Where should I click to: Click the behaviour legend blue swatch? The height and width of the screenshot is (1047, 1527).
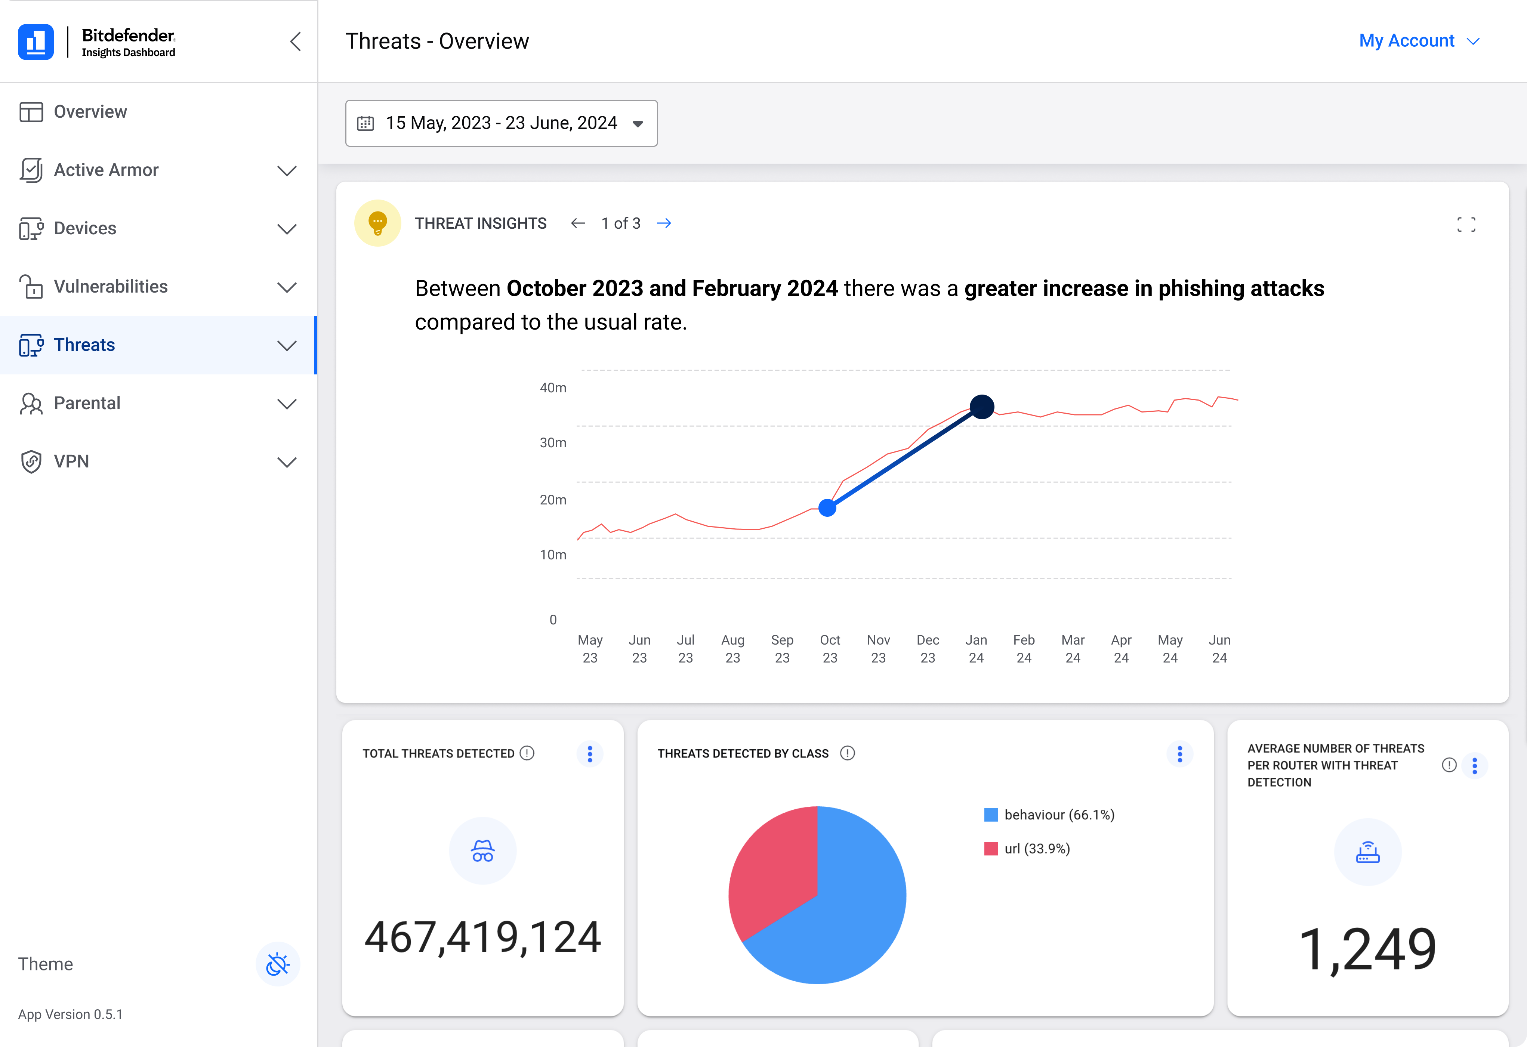click(x=991, y=815)
